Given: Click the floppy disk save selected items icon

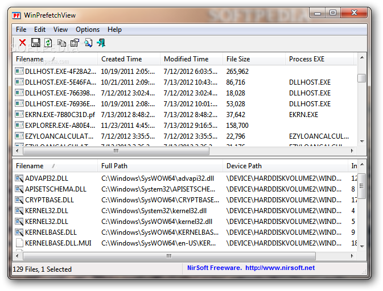Looking at the screenshot, I should [x=36, y=43].
